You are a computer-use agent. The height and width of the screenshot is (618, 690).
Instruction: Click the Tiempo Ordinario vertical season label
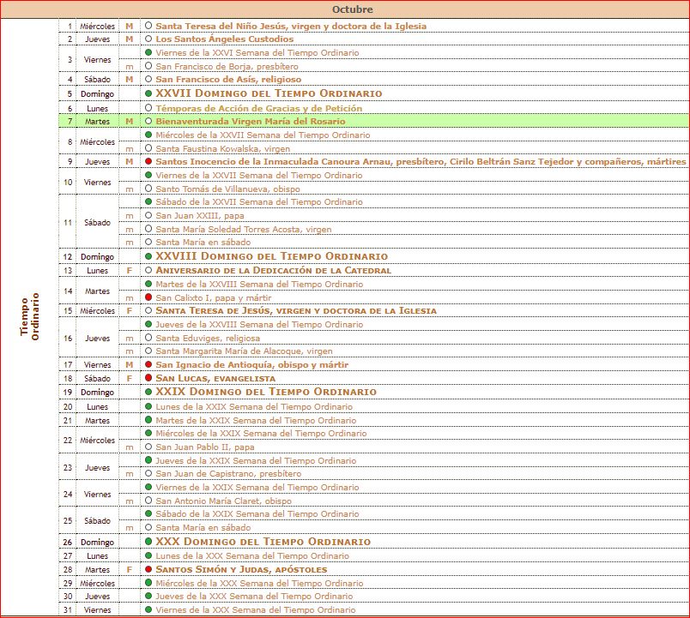30,318
